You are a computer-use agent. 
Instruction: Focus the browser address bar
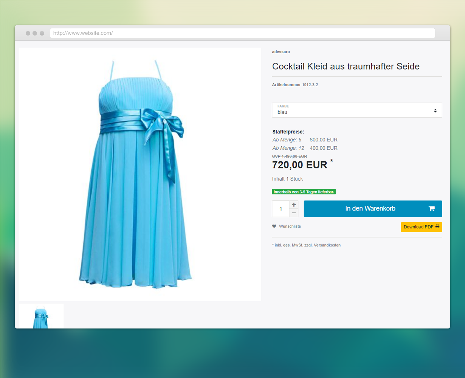click(x=242, y=33)
